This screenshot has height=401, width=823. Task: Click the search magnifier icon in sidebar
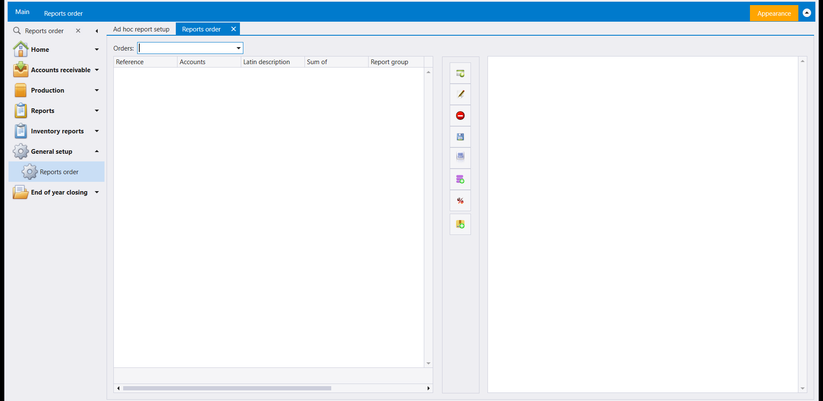click(x=17, y=31)
